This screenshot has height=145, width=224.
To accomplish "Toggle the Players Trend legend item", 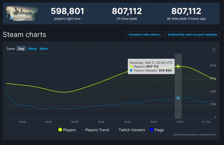I will (95, 130).
